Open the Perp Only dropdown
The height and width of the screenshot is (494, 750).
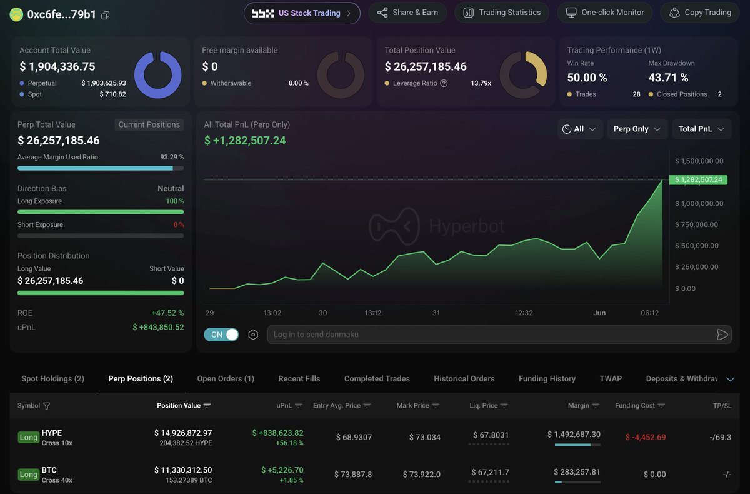[637, 129]
